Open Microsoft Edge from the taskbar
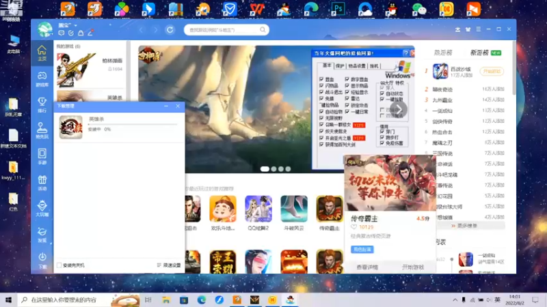 pos(201,299)
